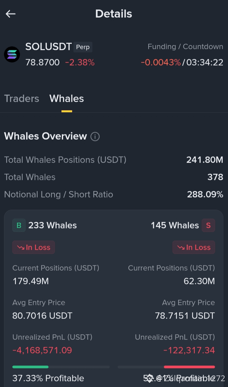Tap the long-side In Loss badge
This screenshot has width=228, height=387.
34,247
